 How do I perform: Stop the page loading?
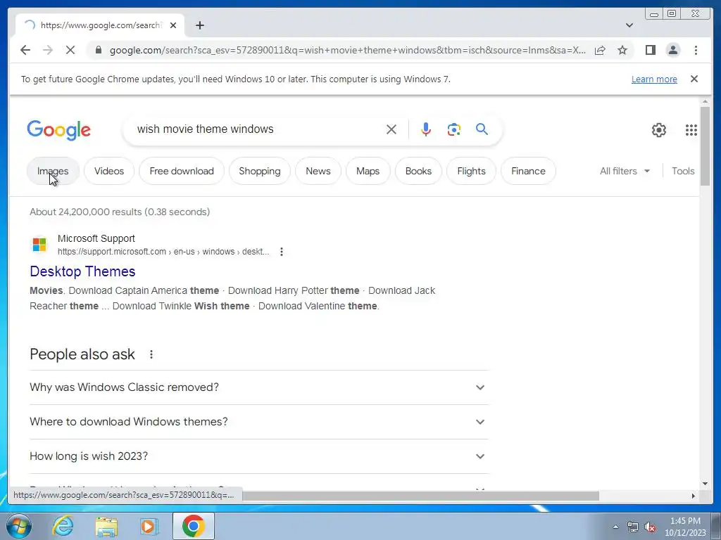point(70,50)
